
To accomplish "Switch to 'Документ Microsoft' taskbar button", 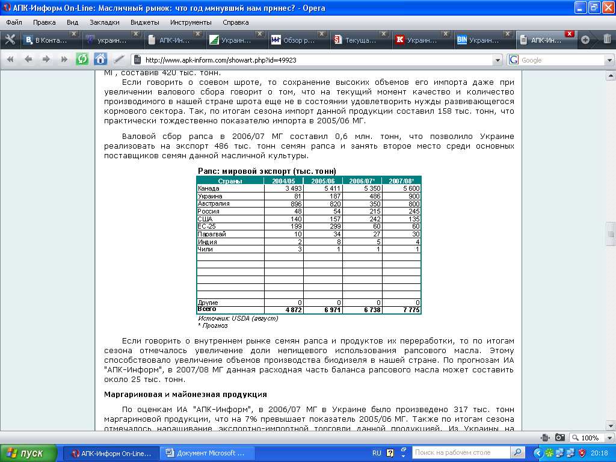I will (208, 453).
